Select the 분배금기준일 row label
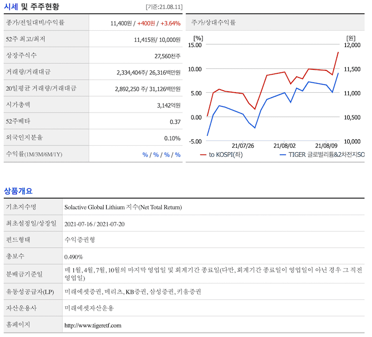The image size is (372, 337). pyautogui.click(x=24, y=274)
